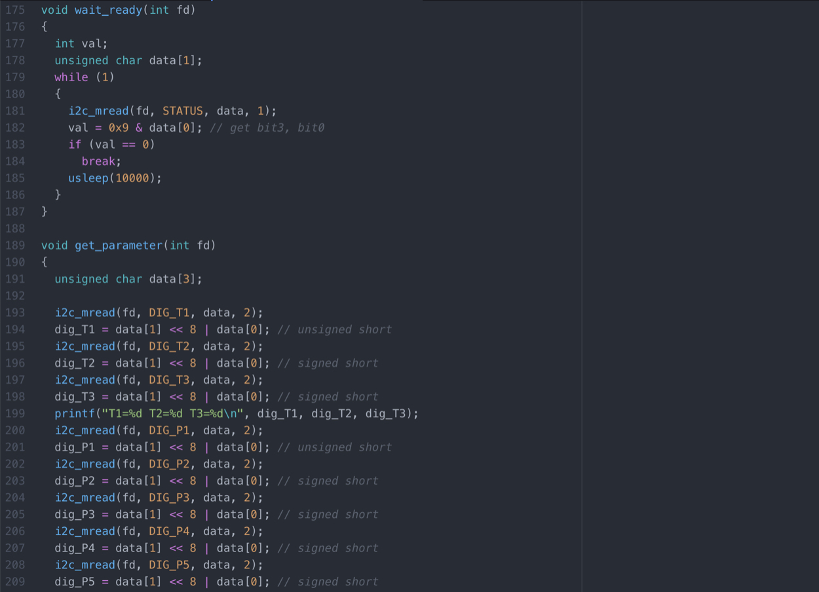
Task: Click line number 175 in the gutter
Action: [14, 10]
